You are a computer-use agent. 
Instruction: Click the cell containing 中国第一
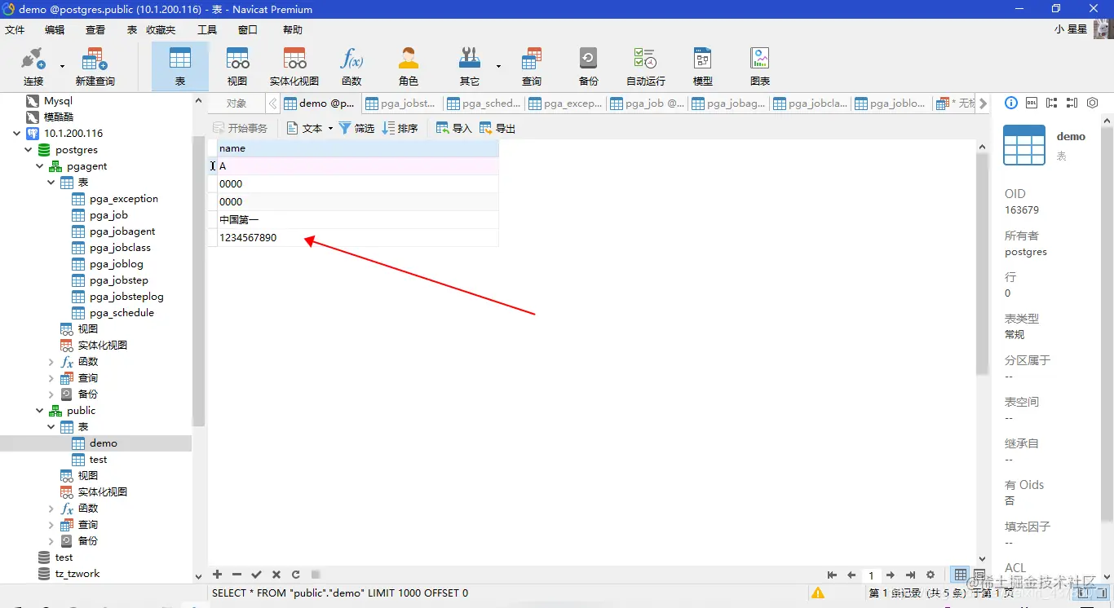click(357, 220)
